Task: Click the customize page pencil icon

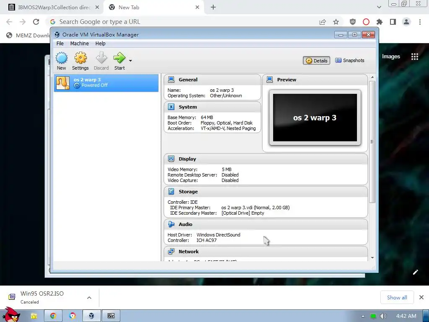Action: pyautogui.click(x=415, y=272)
